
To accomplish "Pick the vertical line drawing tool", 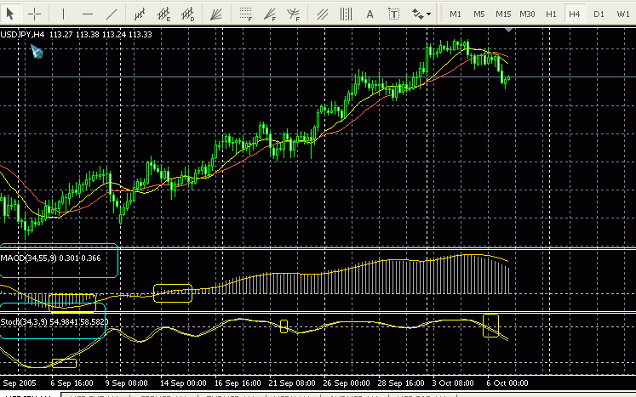I will (x=63, y=14).
